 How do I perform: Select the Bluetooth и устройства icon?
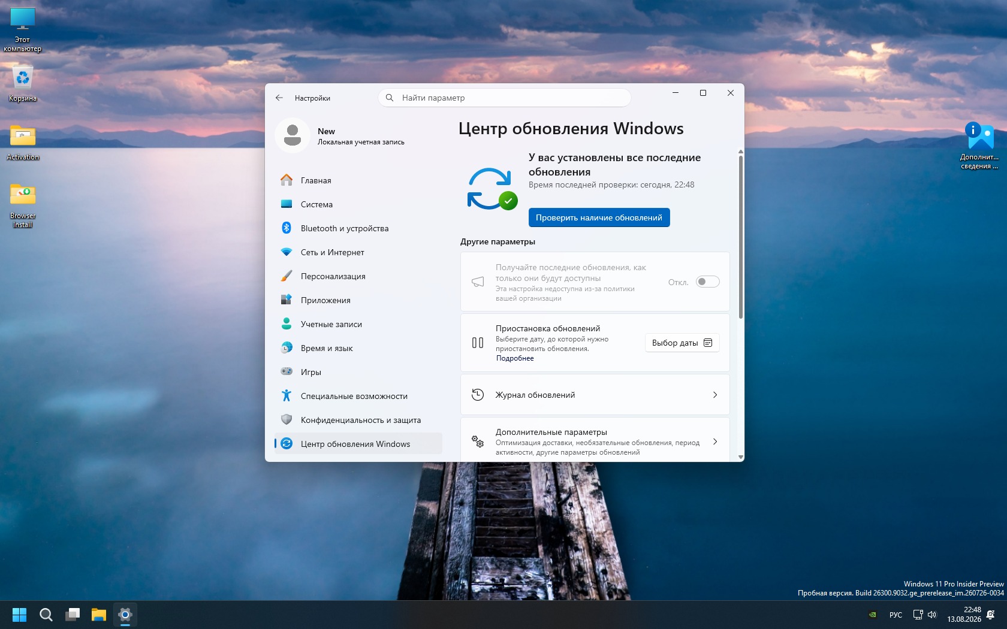(x=287, y=228)
